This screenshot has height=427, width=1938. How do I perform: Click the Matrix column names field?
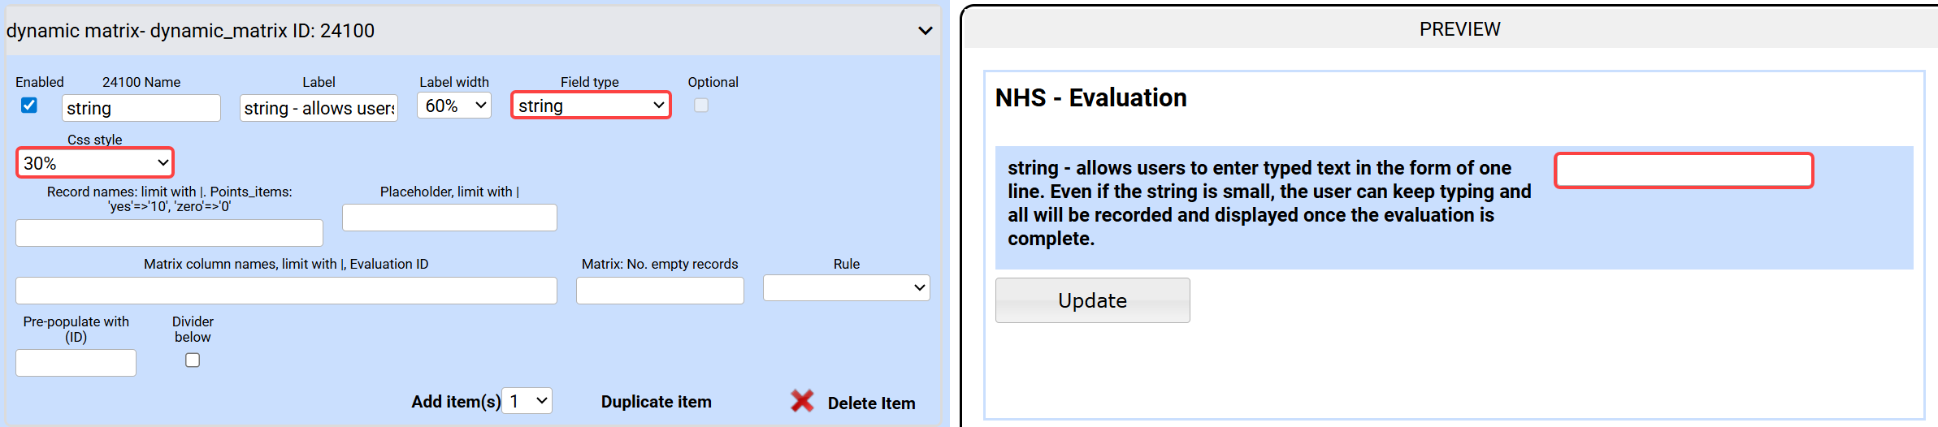(x=286, y=291)
